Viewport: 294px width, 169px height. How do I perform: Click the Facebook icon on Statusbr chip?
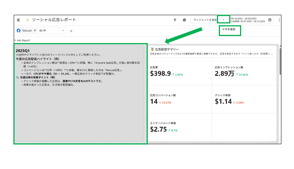pyautogui.click(x=19, y=30)
